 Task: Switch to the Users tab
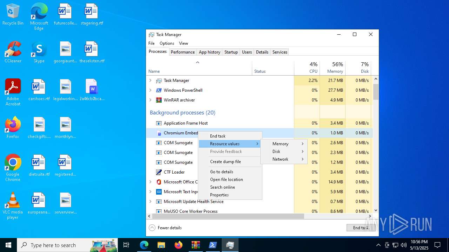pyautogui.click(x=247, y=52)
